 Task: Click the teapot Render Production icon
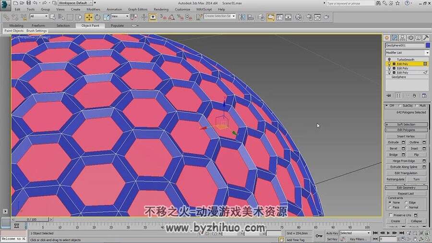[326, 17]
